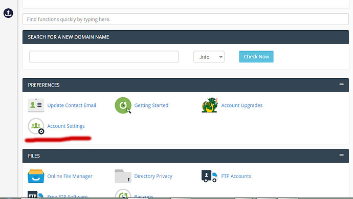Open the Update Contact Email link

72,105
